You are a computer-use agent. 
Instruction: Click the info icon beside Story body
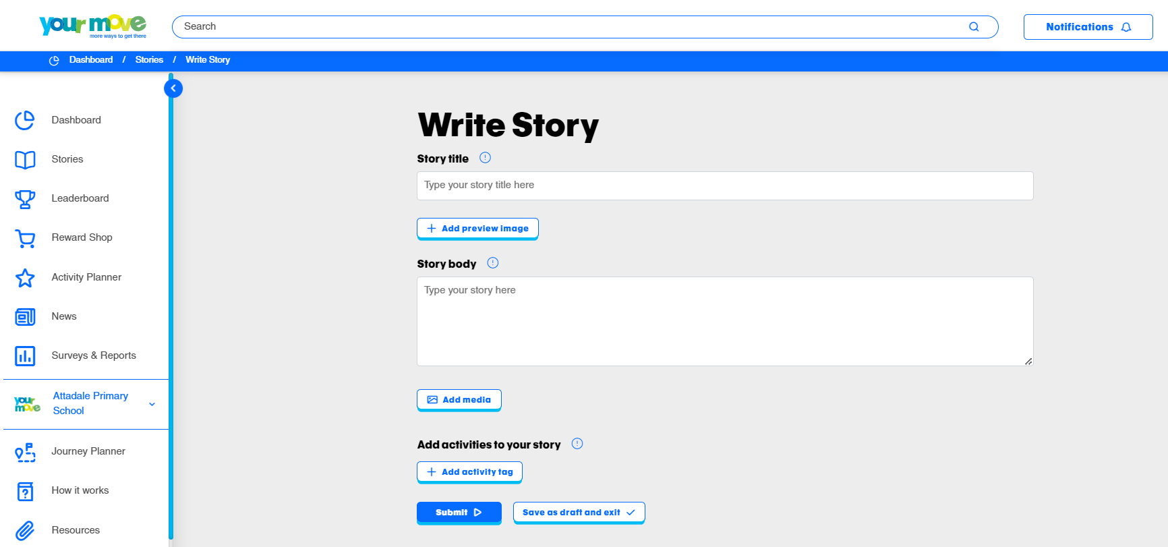click(x=493, y=263)
